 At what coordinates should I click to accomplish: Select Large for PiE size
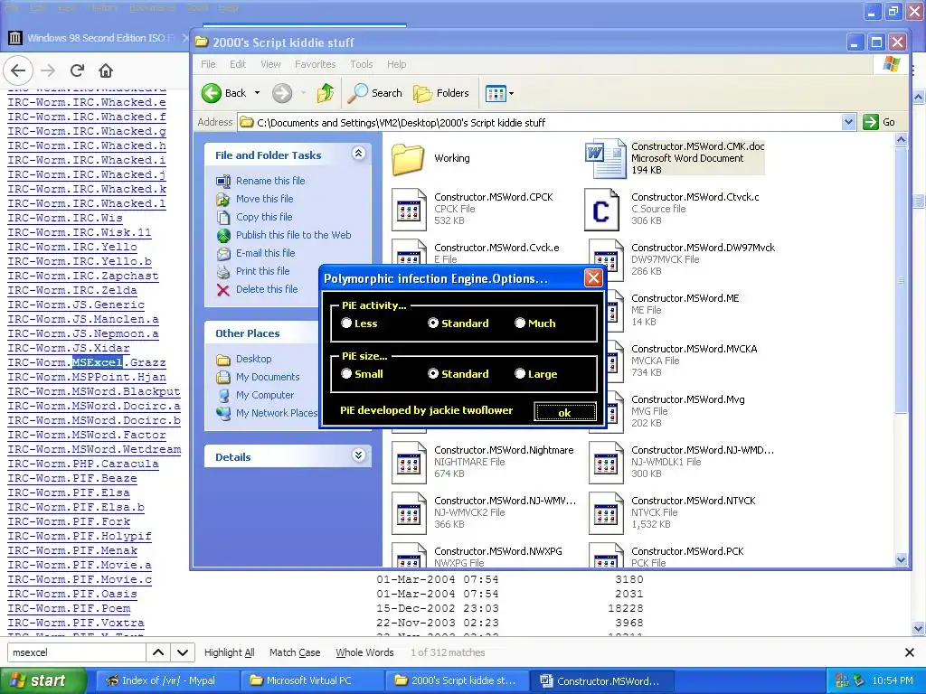click(x=520, y=373)
